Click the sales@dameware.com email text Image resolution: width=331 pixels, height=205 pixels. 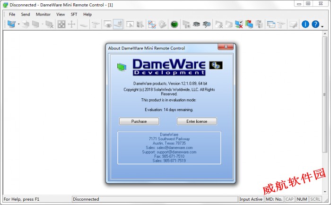point(174,148)
